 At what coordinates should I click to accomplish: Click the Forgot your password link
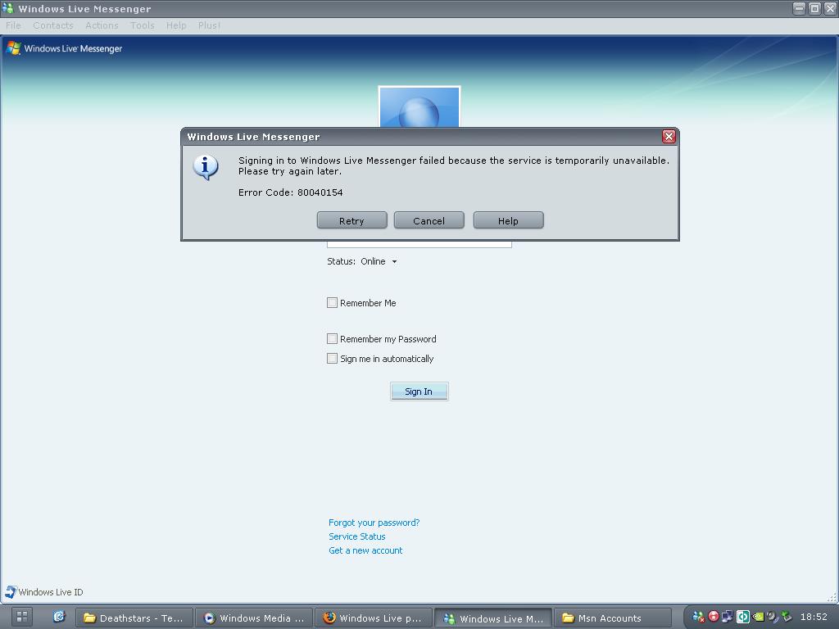pyautogui.click(x=374, y=522)
